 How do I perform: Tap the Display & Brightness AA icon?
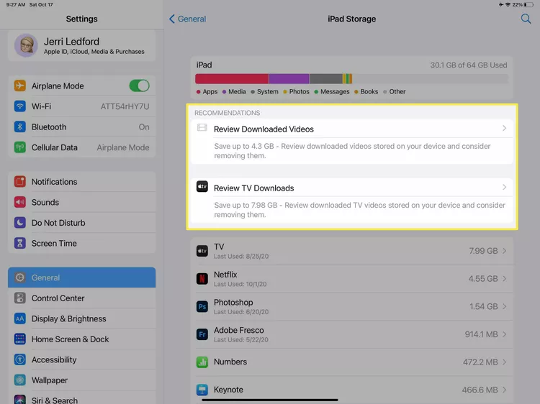[20, 318]
